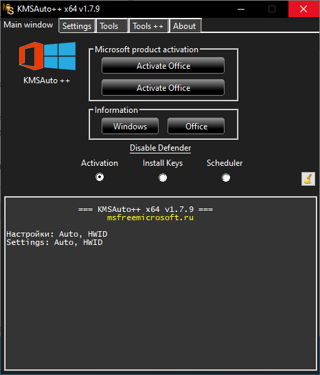Click the 'Settings: Auto, HWID' log line
320x375 pixels.
54,242
